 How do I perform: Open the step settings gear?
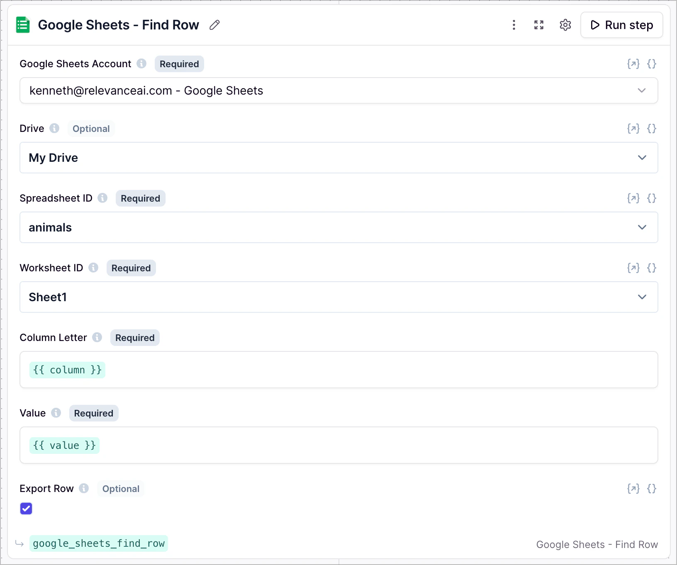pos(565,25)
